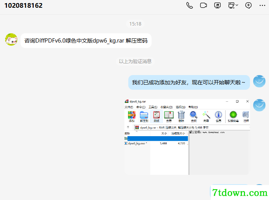Open 收藏夹(O) menu in WinRAR image
269x200 pixels.
166,107
